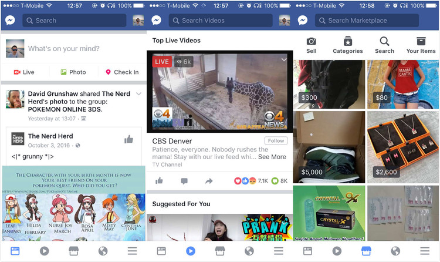Open the CBS Denver giraffe live video
Screen dimensions: 440x262
[x=220, y=92]
